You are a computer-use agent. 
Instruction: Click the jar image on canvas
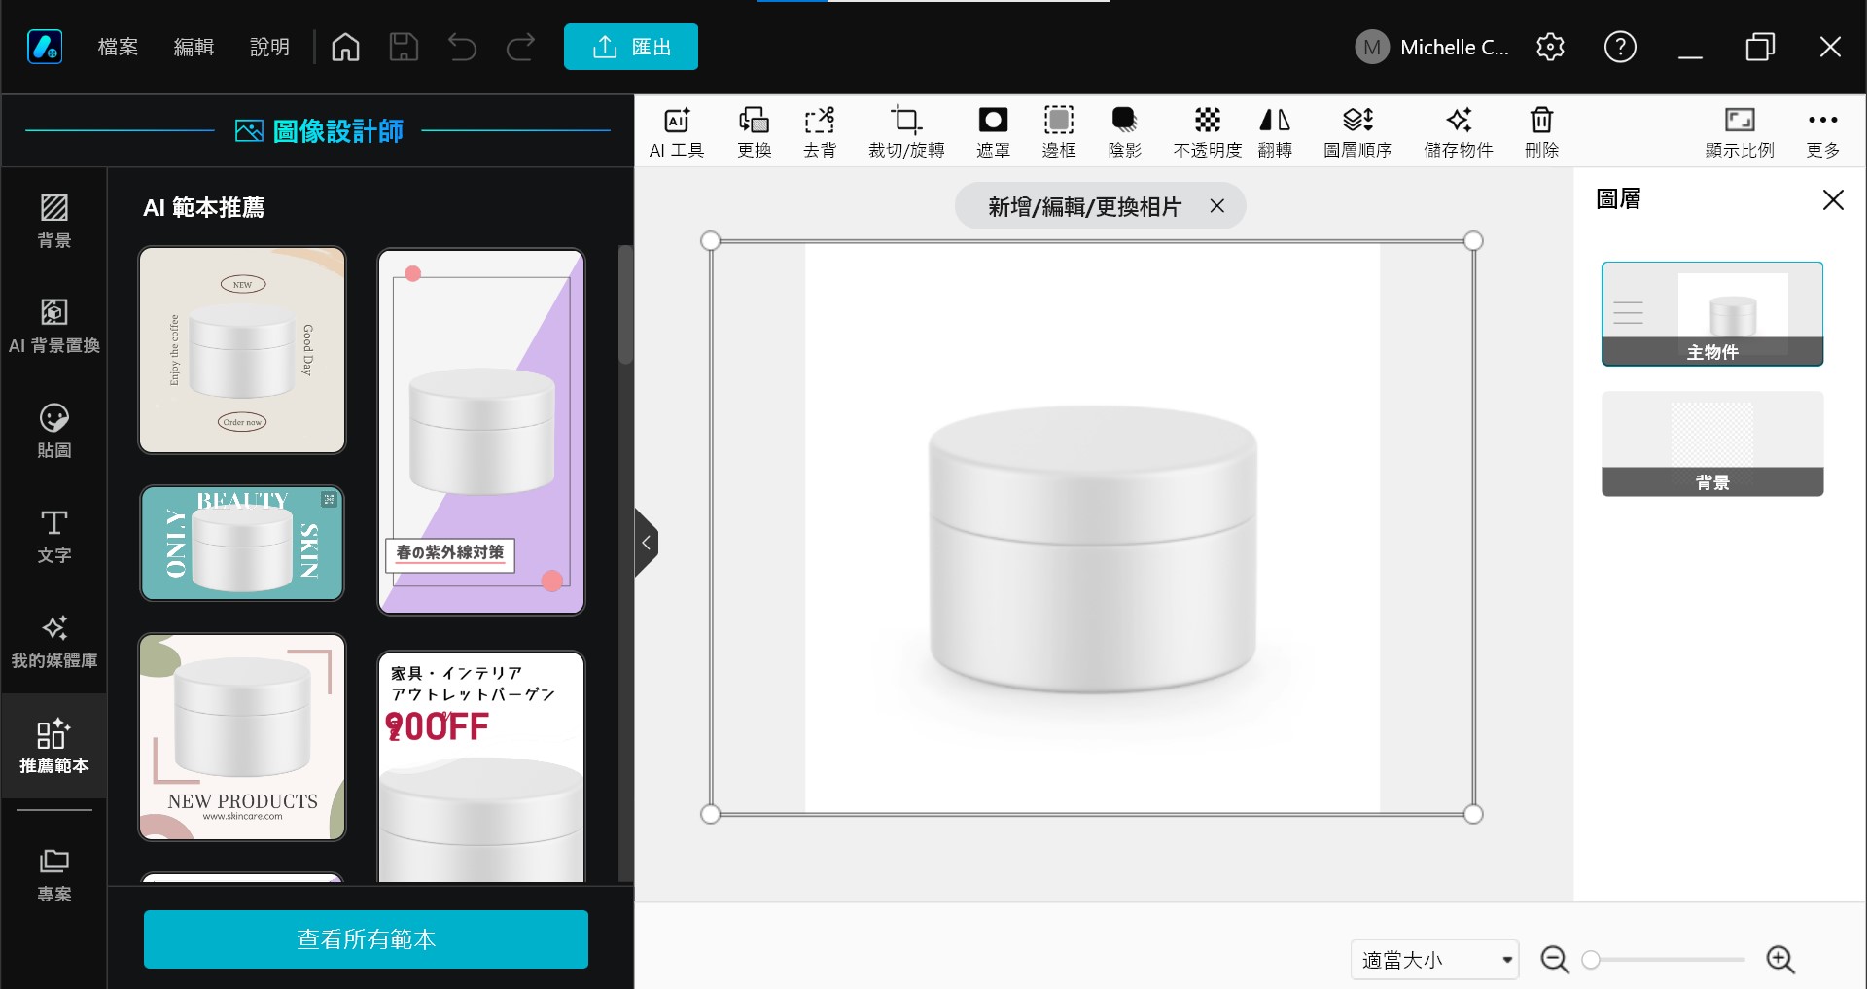click(x=1093, y=550)
